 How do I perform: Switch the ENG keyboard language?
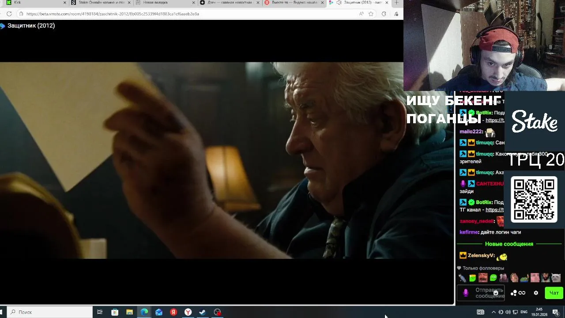click(524, 312)
